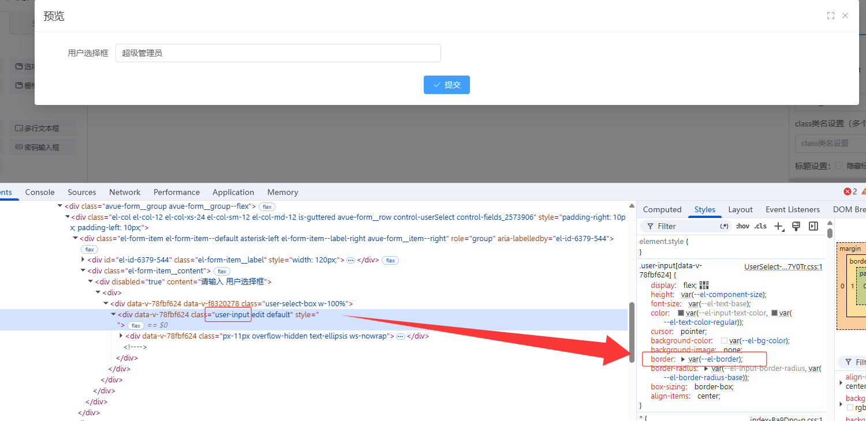Toggle flex badge after the el-form-item__label div

(x=390, y=261)
